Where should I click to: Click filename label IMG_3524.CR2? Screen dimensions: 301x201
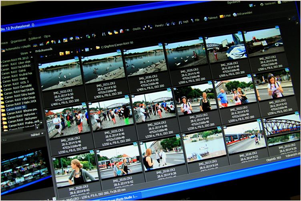pyautogui.click(x=157, y=125)
